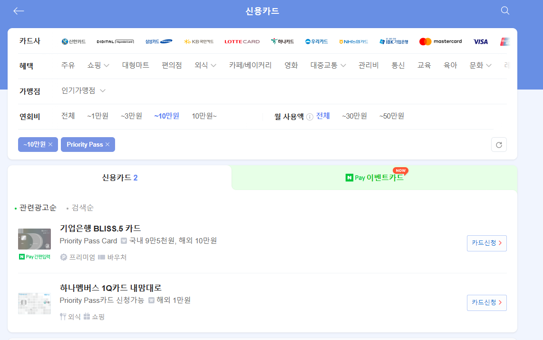Filter by LOTTE CARD logo

pyautogui.click(x=242, y=41)
